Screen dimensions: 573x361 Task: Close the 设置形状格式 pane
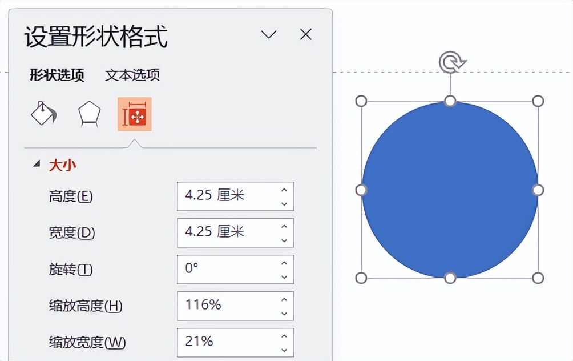[306, 34]
